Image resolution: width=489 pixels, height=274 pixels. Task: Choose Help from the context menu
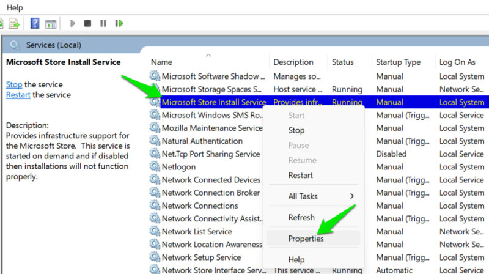click(296, 260)
